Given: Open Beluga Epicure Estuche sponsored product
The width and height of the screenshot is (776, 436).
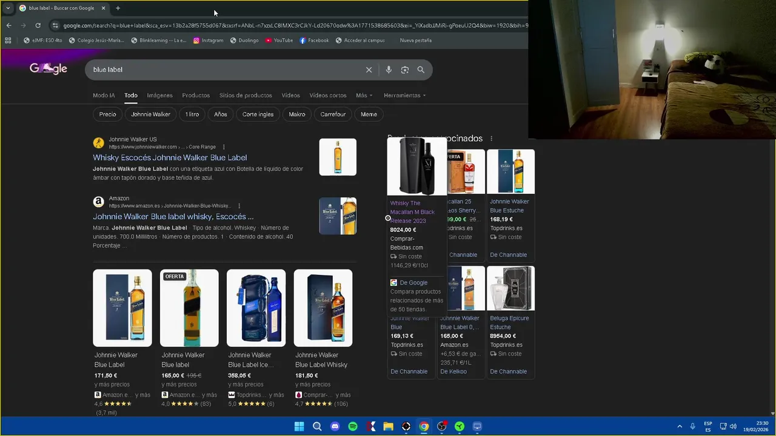Looking at the screenshot, I should (x=510, y=322).
